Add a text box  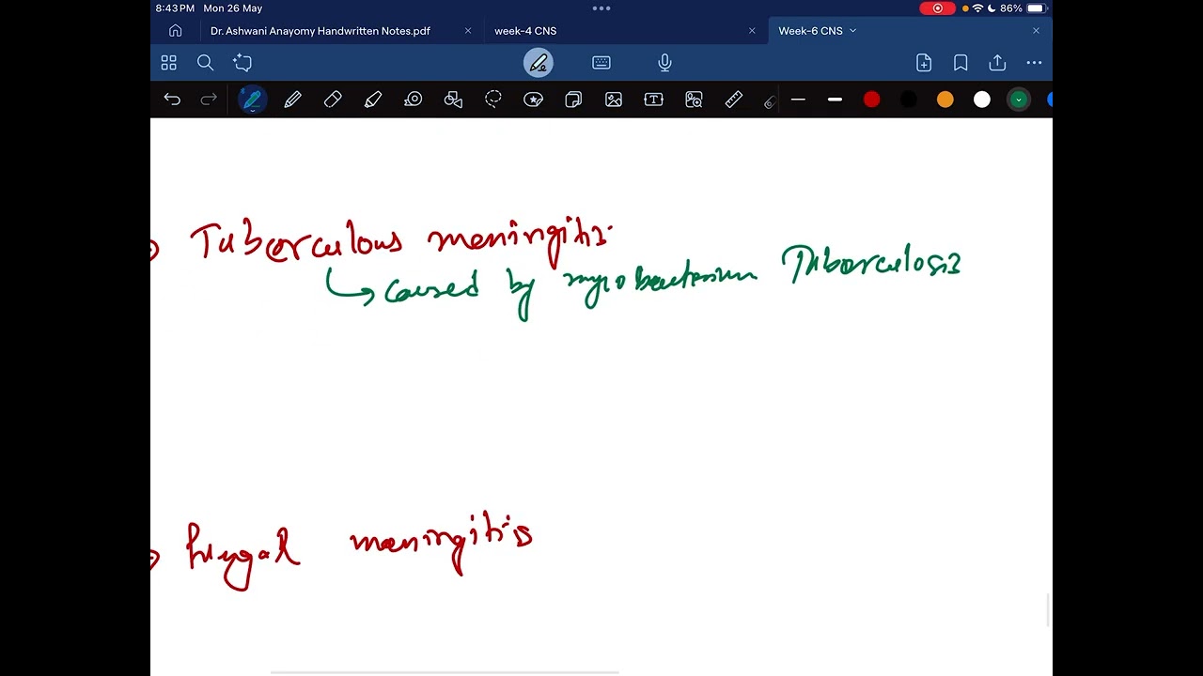coord(654,100)
